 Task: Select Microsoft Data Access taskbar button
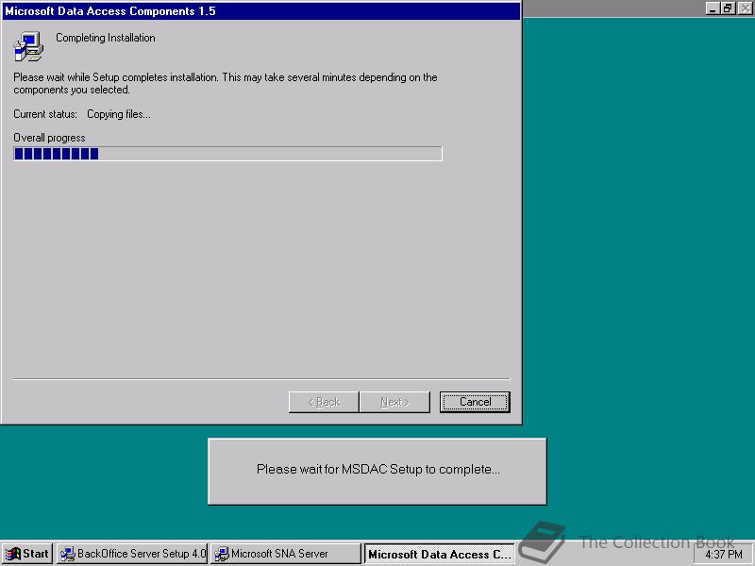[439, 554]
